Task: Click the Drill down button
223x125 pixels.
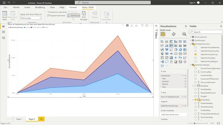Action: point(74,16)
